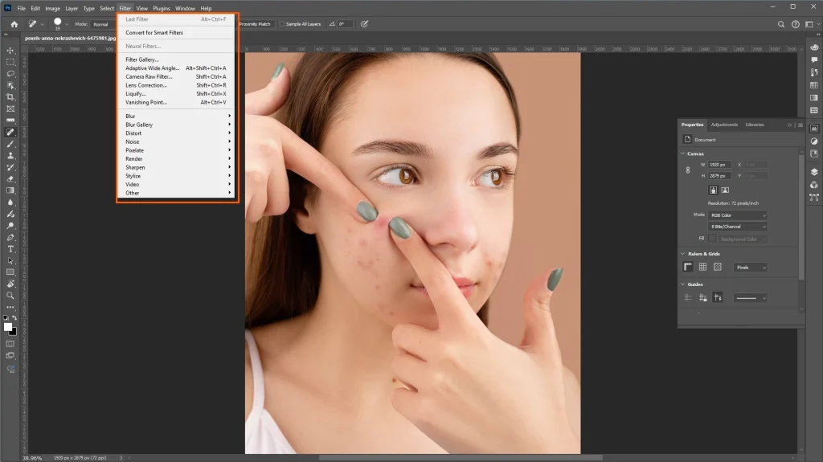This screenshot has width=823, height=462.
Task: Collapse the Guides section
Action: pos(683,284)
